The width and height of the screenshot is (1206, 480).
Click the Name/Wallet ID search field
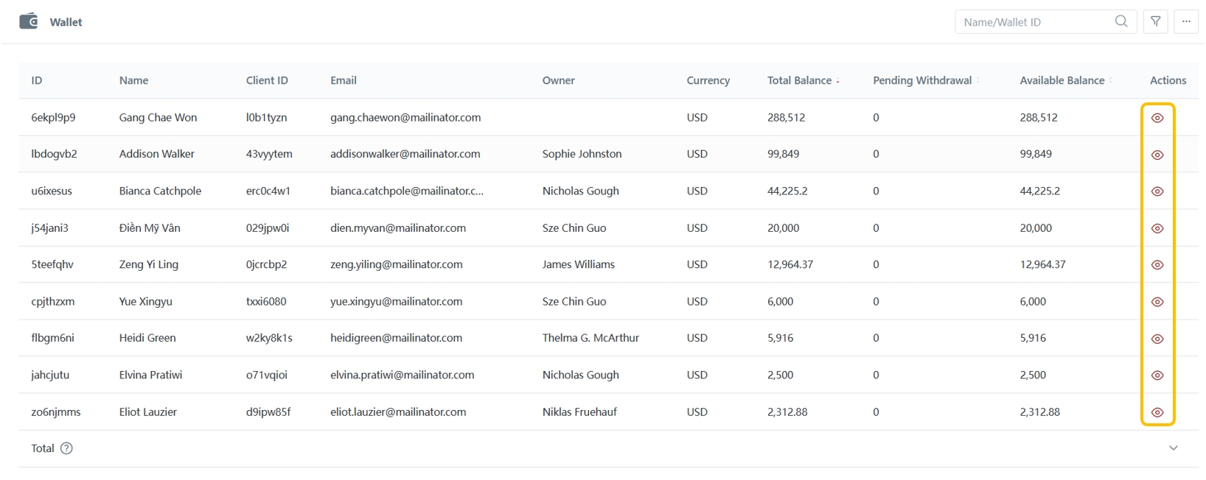tap(1032, 22)
